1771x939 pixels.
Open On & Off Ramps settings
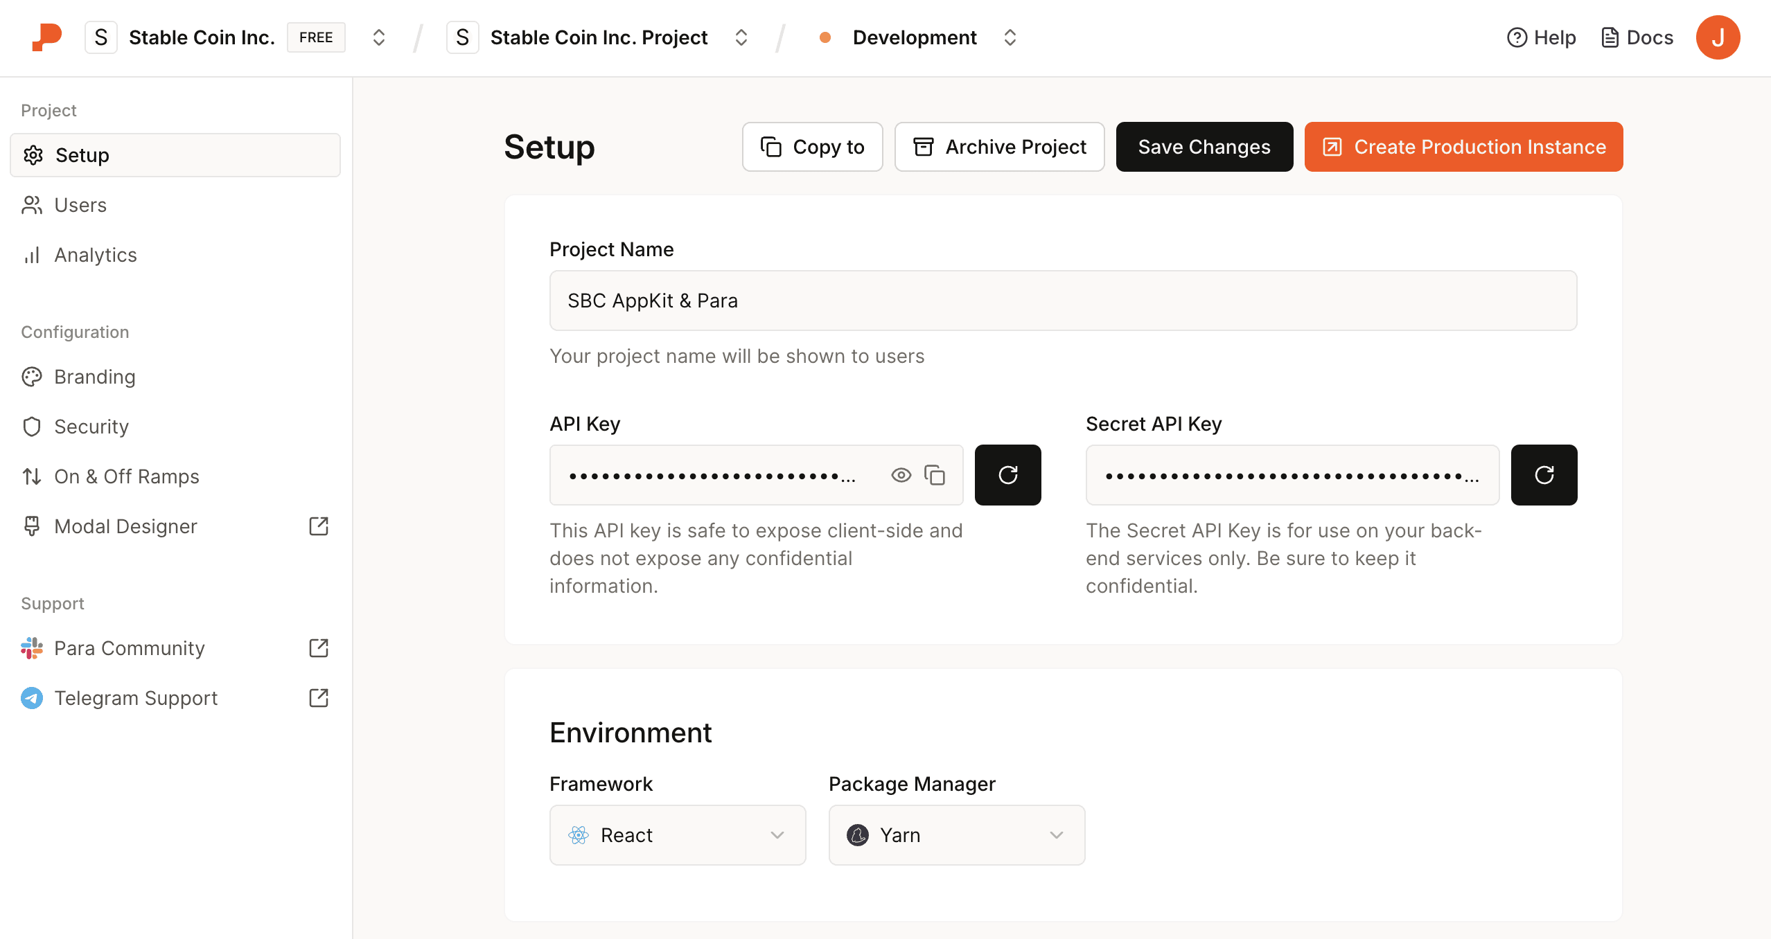coord(175,476)
